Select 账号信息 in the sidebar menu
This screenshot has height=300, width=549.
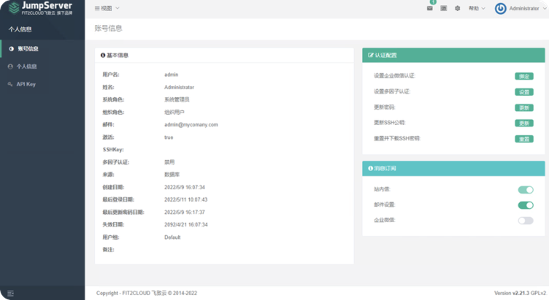pyautogui.click(x=42, y=49)
